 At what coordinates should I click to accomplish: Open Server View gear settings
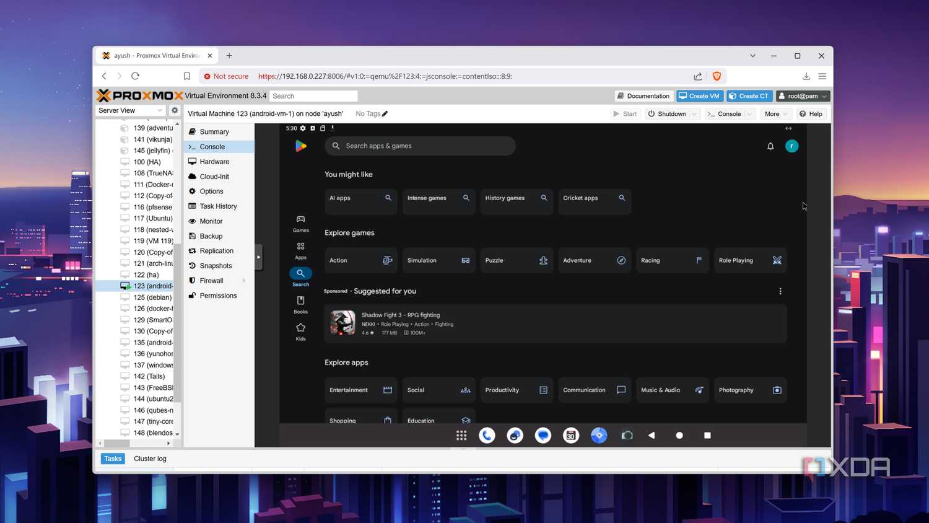pos(175,110)
